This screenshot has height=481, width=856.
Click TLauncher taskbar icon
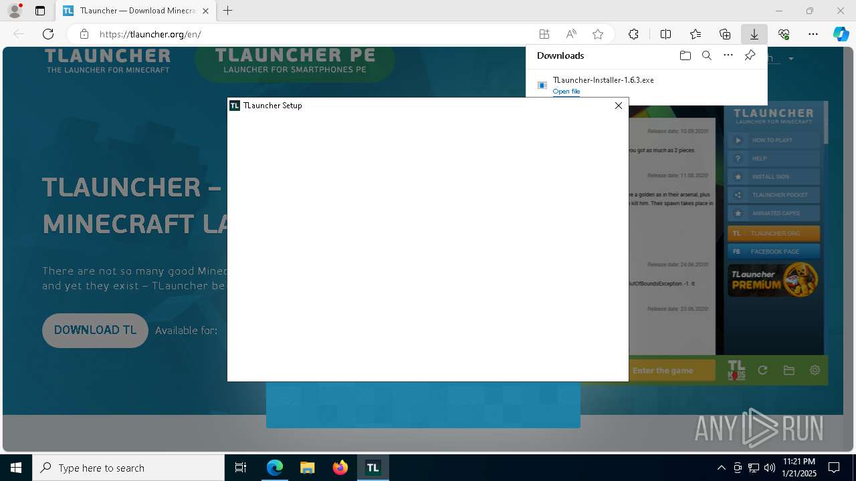[372, 468]
